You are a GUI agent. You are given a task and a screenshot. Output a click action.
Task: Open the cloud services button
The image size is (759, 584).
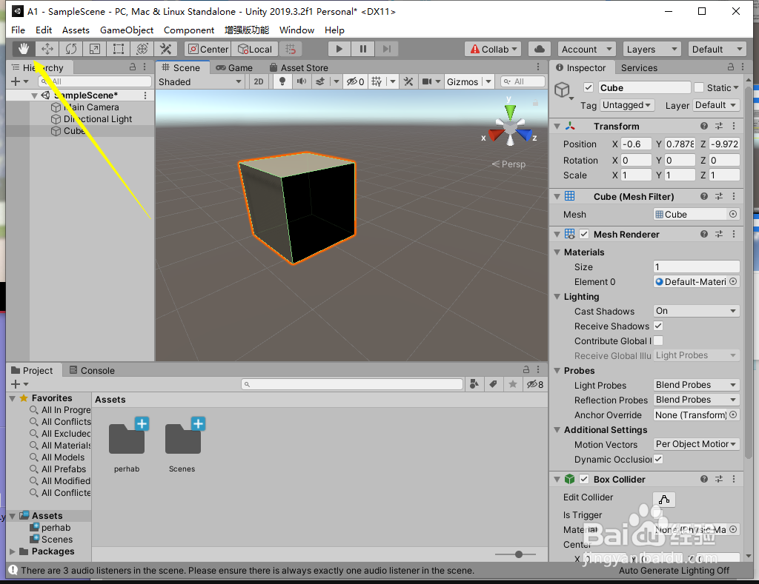pos(540,49)
